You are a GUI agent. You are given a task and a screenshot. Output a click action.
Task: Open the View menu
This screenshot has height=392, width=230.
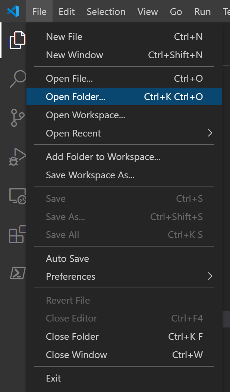tap(147, 12)
